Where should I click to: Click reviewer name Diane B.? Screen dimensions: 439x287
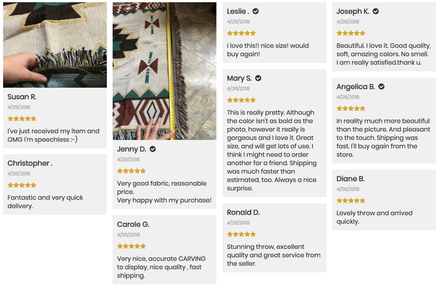click(x=350, y=179)
